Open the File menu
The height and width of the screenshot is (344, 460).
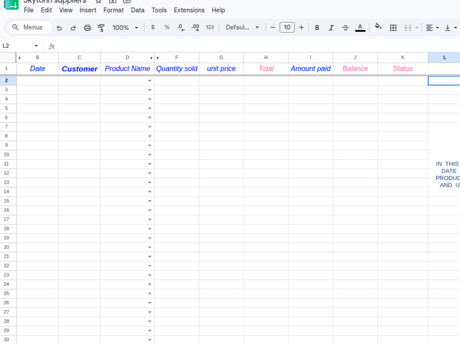29,10
